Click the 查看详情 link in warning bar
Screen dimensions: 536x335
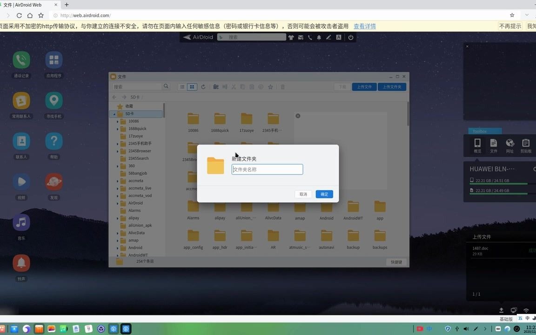point(365,26)
